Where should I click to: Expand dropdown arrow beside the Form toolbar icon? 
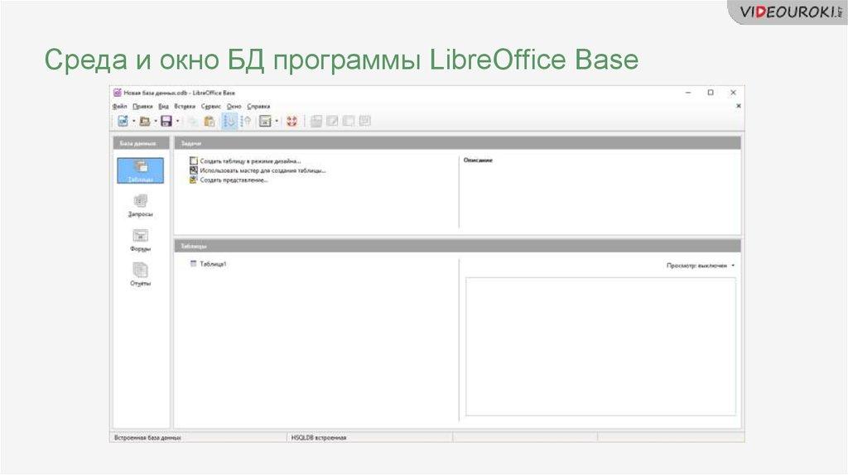[277, 121]
